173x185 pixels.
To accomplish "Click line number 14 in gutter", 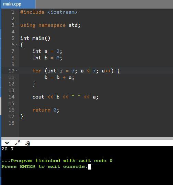I will [11, 97].
